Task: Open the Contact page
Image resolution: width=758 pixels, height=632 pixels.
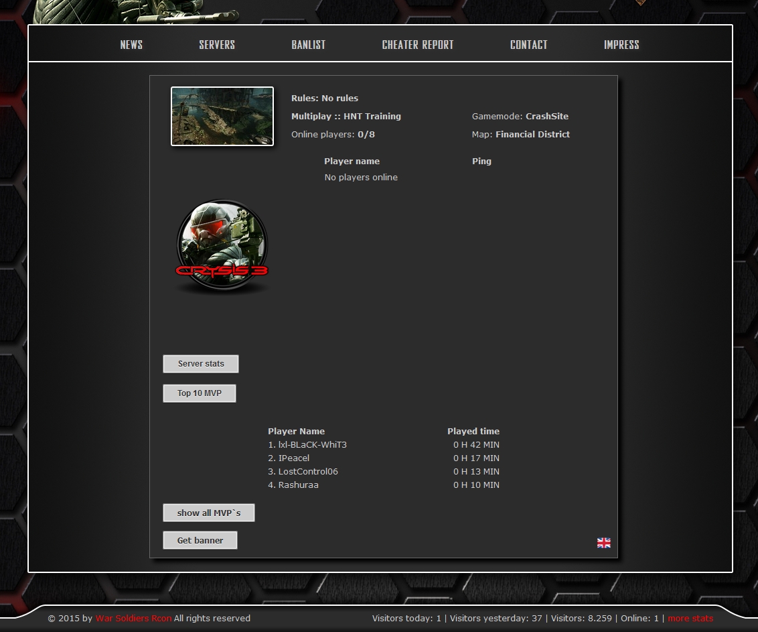Action: [529, 45]
